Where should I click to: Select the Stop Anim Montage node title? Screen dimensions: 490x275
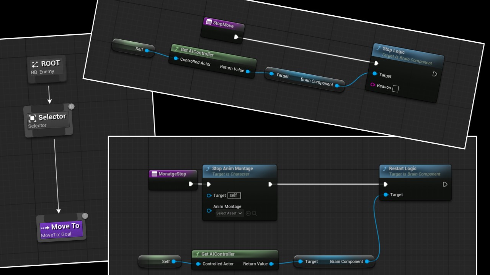[232, 168]
